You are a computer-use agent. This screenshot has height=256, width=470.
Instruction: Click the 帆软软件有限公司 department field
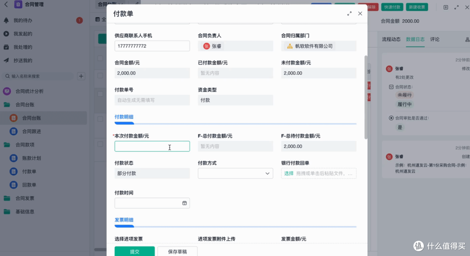(319, 46)
